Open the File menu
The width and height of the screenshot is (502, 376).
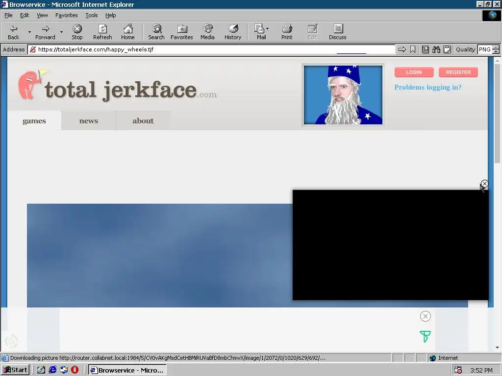point(8,15)
